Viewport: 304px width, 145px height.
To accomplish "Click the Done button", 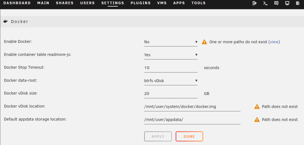I will pyautogui.click(x=189, y=137).
